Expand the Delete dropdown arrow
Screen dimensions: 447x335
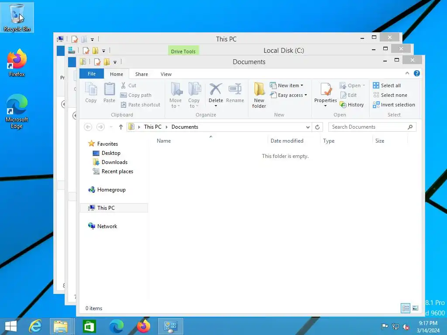point(216,106)
